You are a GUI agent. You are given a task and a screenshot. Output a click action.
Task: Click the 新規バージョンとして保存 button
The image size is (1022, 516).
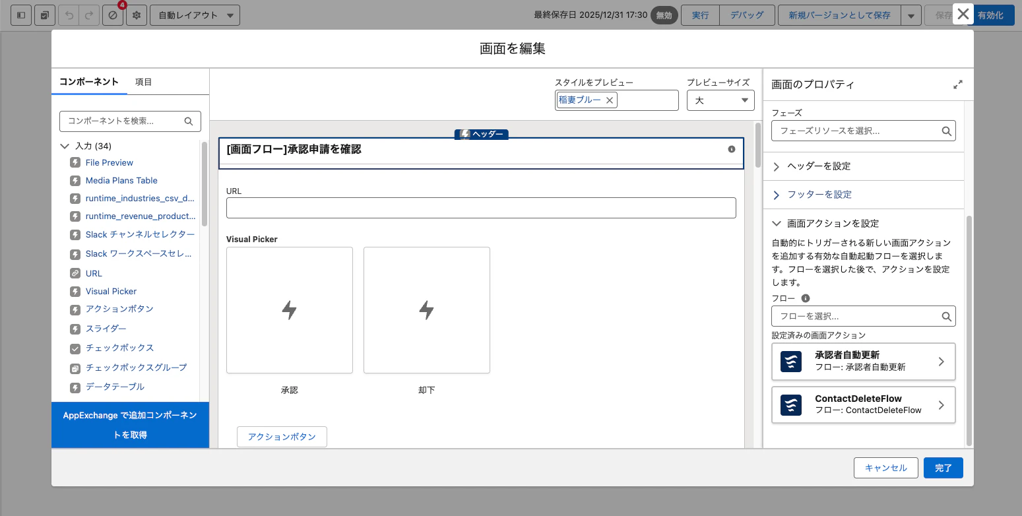[x=839, y=15]
